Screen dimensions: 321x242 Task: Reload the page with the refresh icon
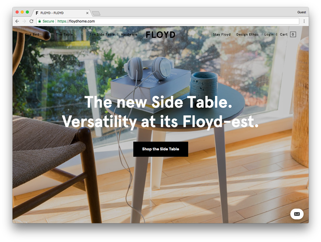31,21
